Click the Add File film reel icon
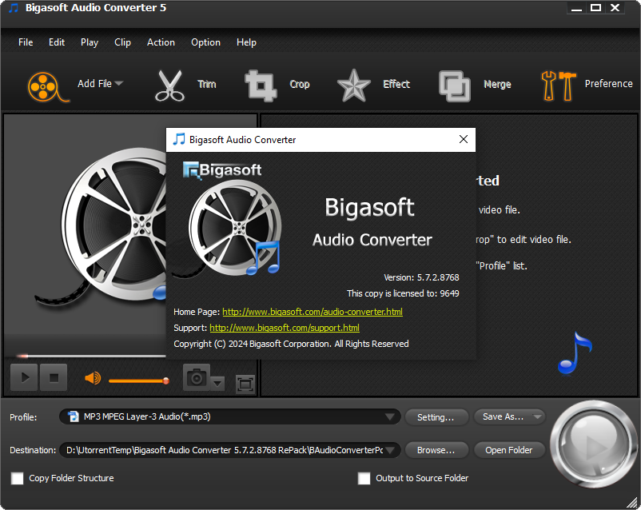This screenshot has height=510, width=641. tap(47, 86)
